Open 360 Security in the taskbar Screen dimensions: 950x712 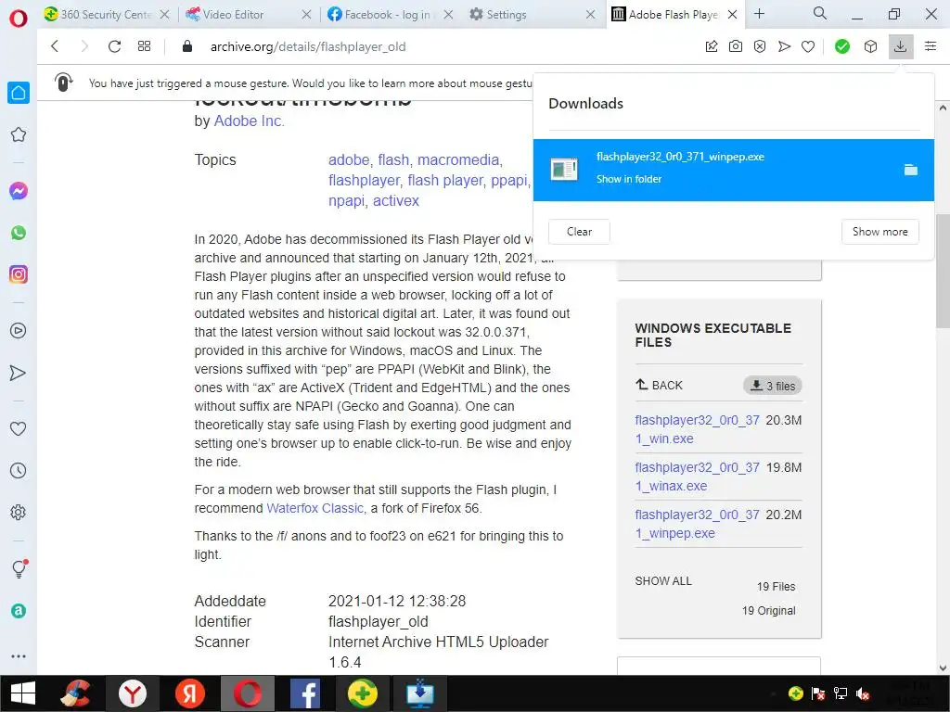(x=363, y=693)
